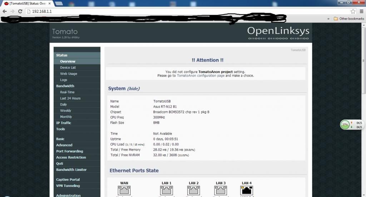Image resolution: width=366 pixels, height=197 pixels.
Task: Click the 37% network monitor widget
Action: (345, 125)
